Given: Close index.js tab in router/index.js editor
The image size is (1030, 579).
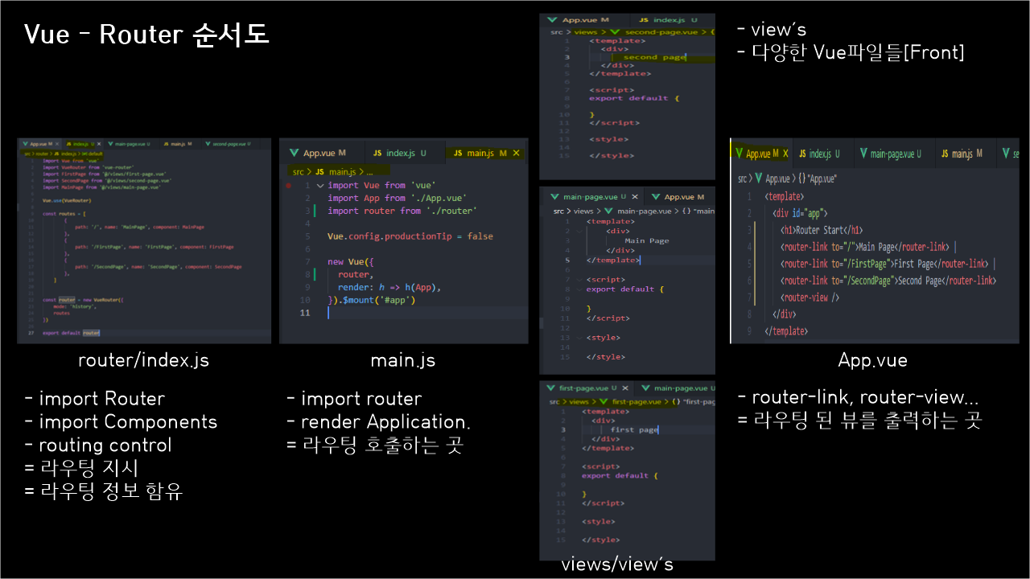Looking at the screenshot, I should (x=99, y=144).
